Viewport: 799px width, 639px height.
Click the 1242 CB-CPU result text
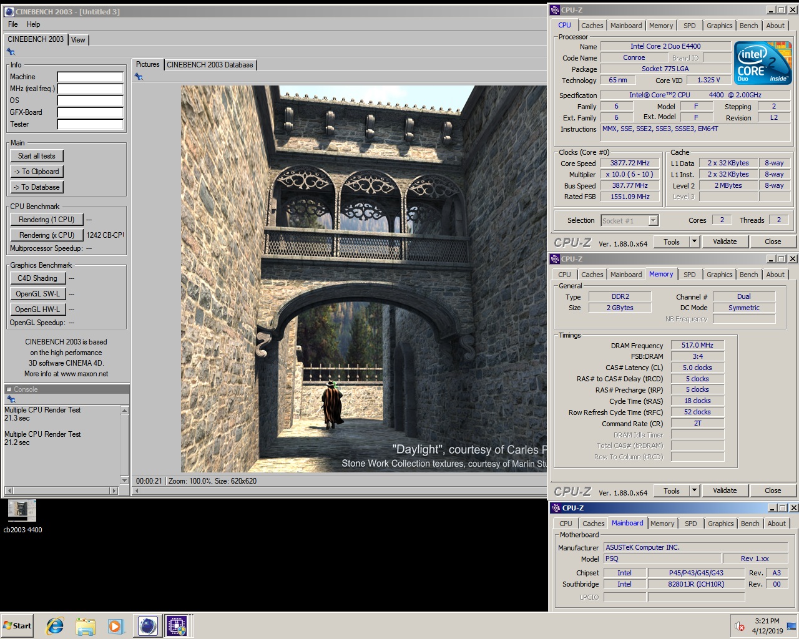[105, 235]
